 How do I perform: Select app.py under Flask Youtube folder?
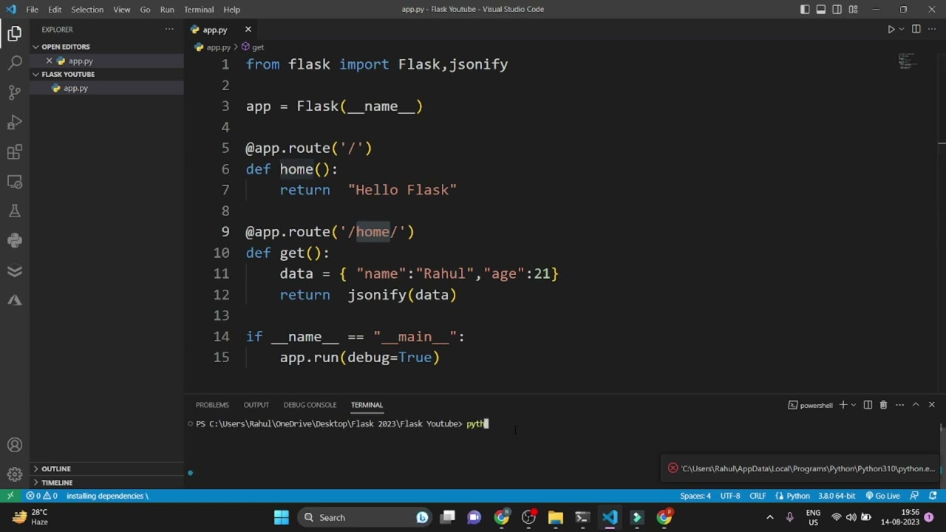pyautogui.click(x=106, y=88)
